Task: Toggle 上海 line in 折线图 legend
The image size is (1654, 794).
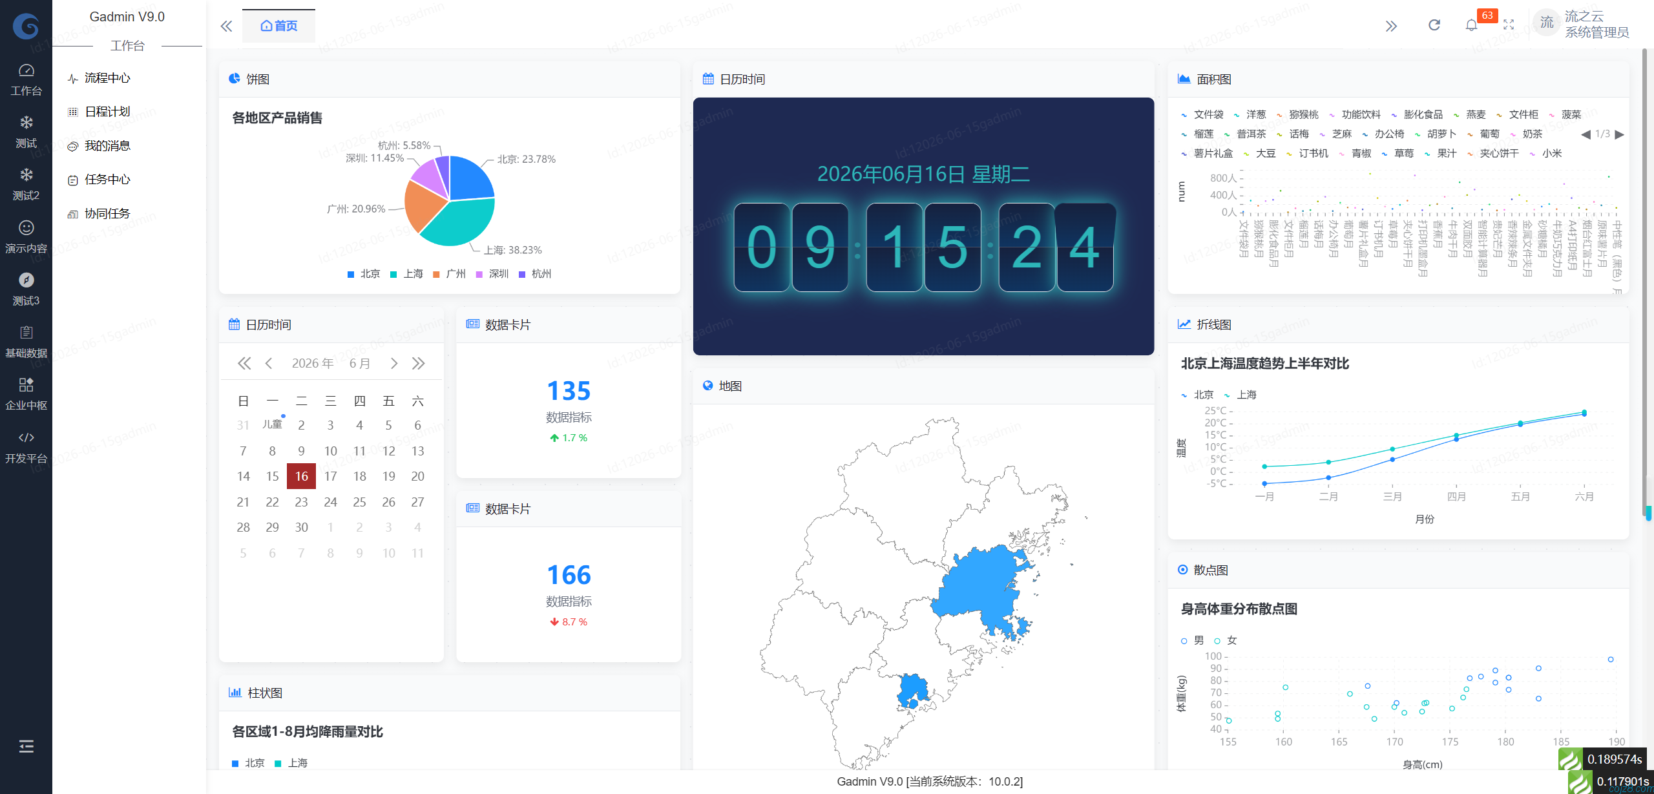Action: pos(1240,395)
